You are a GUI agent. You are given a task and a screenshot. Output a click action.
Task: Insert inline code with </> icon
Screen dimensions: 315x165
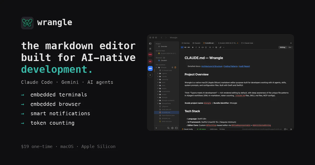203,47
